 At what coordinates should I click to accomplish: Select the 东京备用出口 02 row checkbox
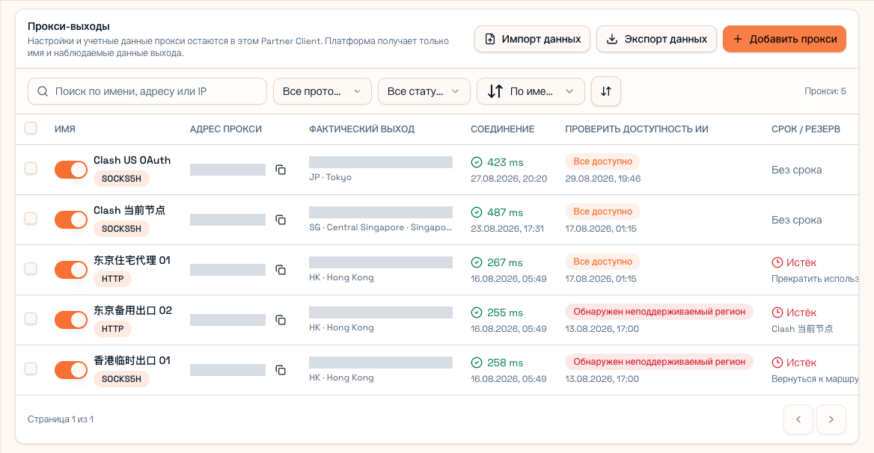tap(31, 318)
